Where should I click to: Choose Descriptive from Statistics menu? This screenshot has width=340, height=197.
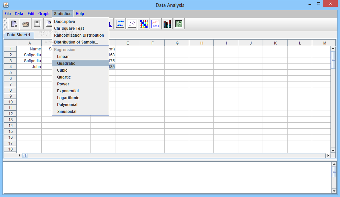tap(80, 21)
